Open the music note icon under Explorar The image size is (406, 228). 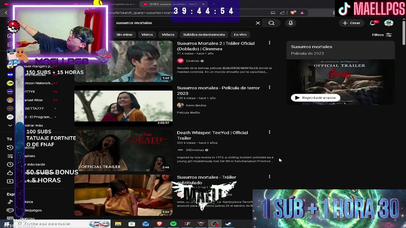(x=10, y=202)
